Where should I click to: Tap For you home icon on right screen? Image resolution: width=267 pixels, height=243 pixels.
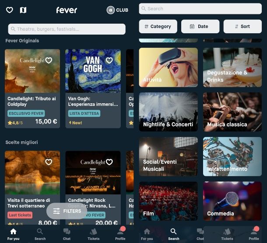click(x=147, y=232)
